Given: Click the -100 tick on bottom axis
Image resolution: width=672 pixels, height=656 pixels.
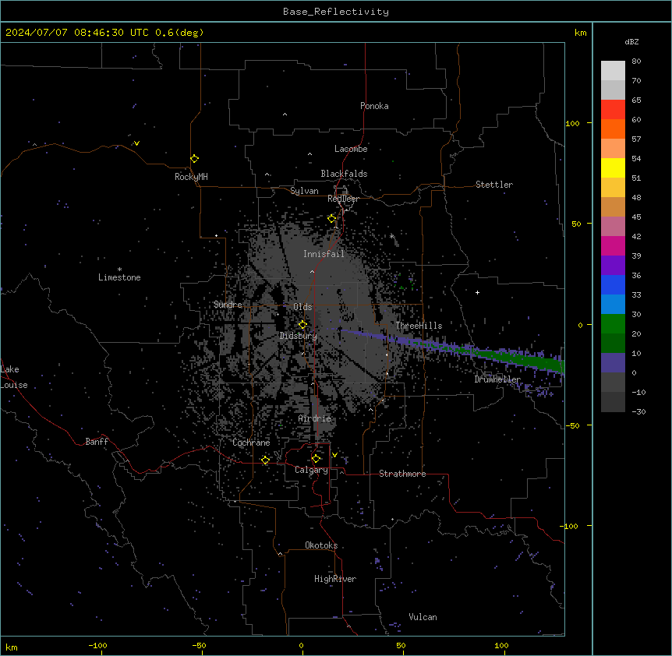Looking at the screenshot, I should 97,645.
